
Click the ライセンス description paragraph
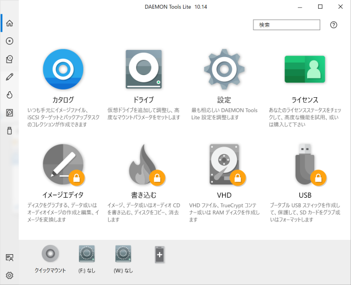point(305,117)
